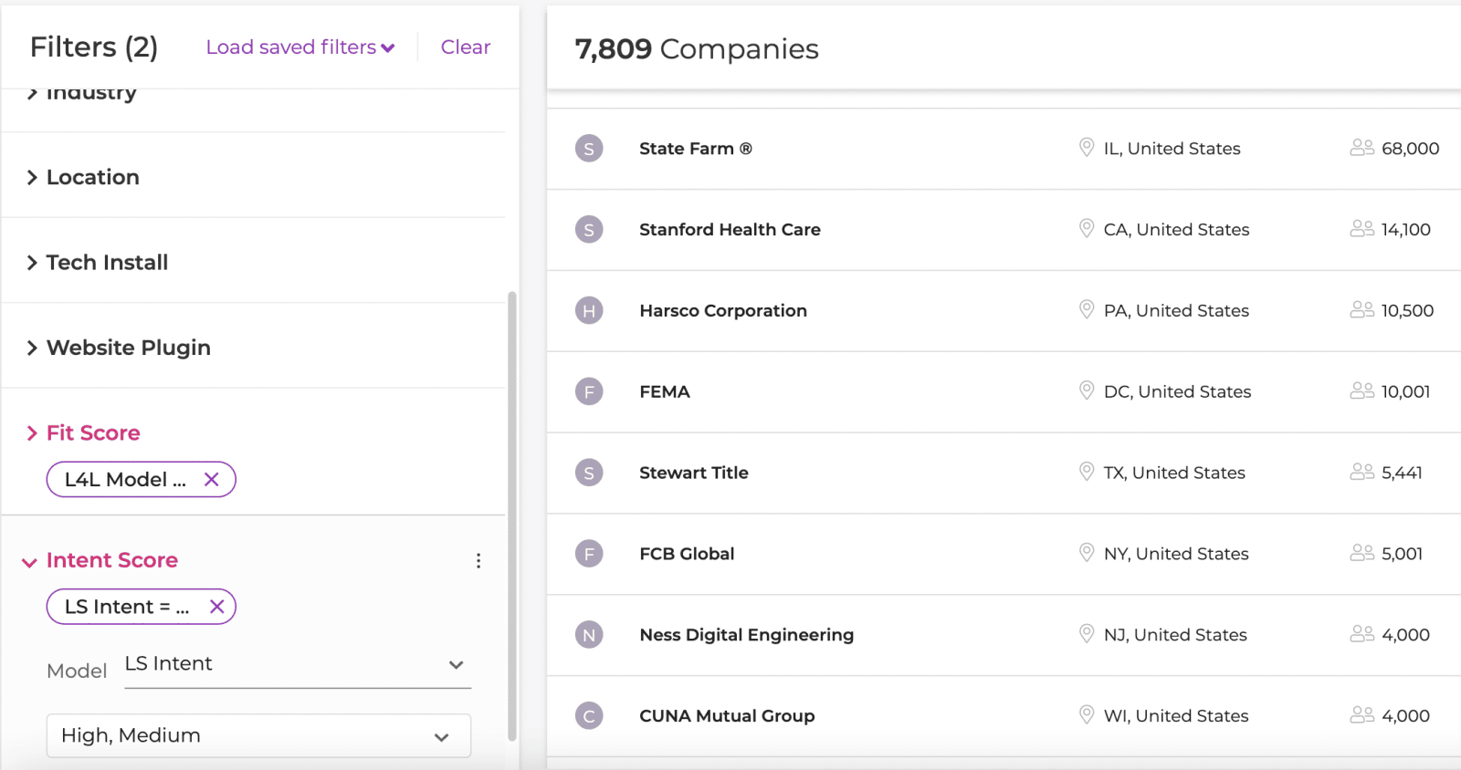The height and width of the screenshot is (770, 1461).
Task: Open FEMA company name
Action: [665, 391]
